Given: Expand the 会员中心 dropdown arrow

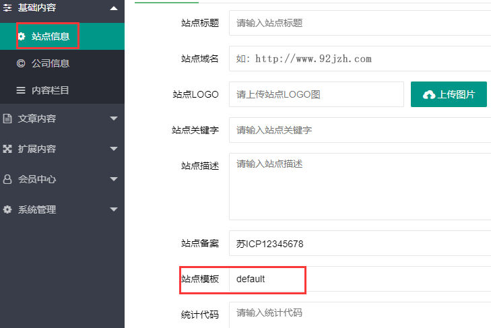Looking at the screenshot, I should [x=113, y=180].
